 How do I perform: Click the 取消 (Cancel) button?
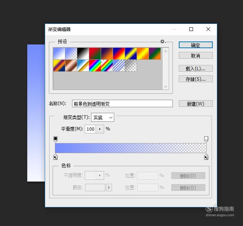[x=196, y=56]
